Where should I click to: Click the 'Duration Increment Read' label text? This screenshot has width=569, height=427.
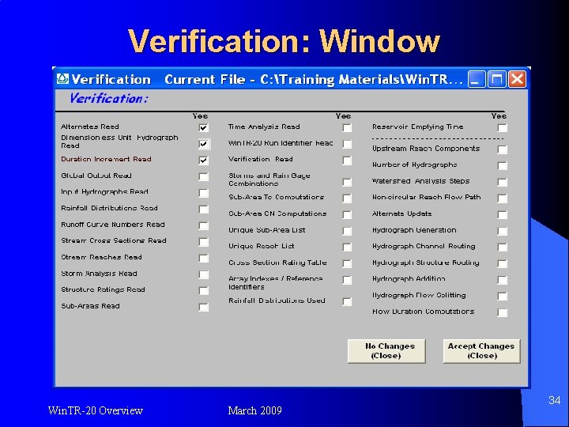106,159
